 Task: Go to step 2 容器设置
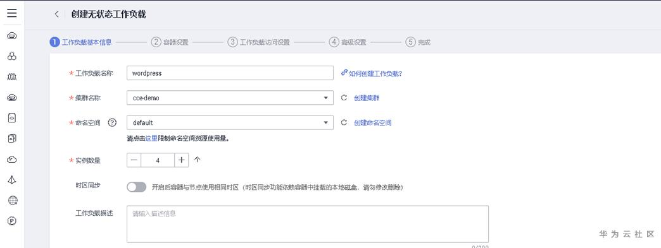tap(170, 42)
